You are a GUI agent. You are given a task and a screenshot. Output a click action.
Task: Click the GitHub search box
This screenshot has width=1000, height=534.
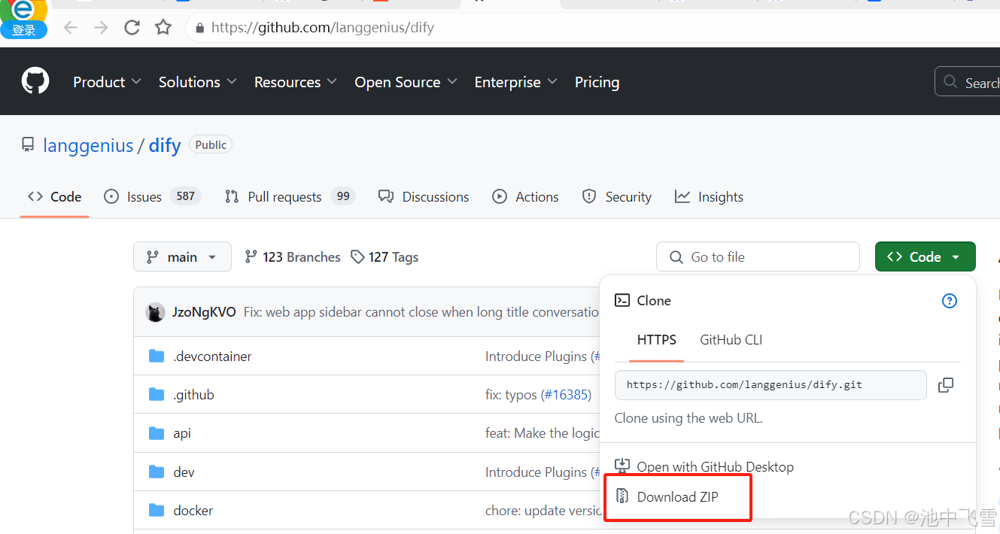(968, 82)
